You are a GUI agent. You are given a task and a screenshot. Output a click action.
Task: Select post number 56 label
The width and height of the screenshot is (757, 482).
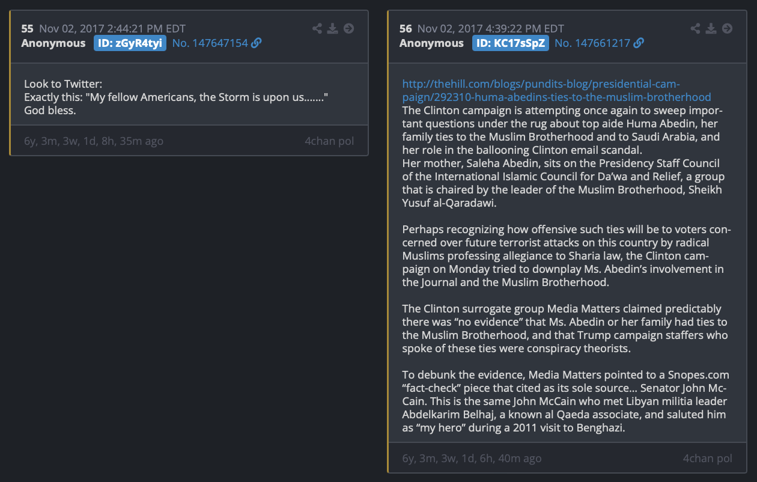[x=406, y=28]
